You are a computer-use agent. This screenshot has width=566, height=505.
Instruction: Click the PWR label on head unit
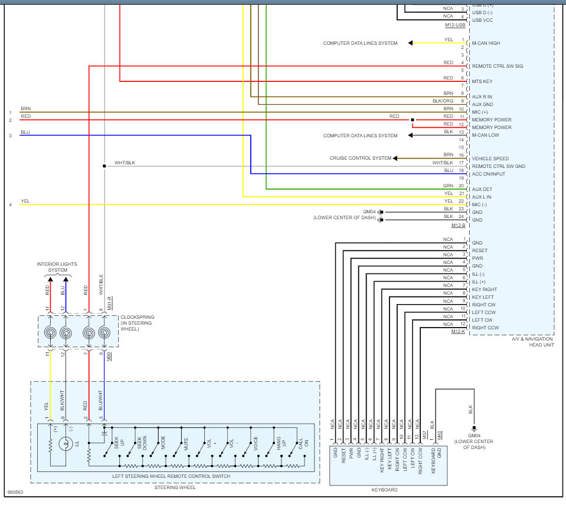pos(477,258)
